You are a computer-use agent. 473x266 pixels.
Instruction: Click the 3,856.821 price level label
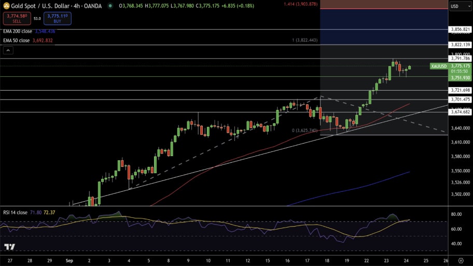[460, 30]
